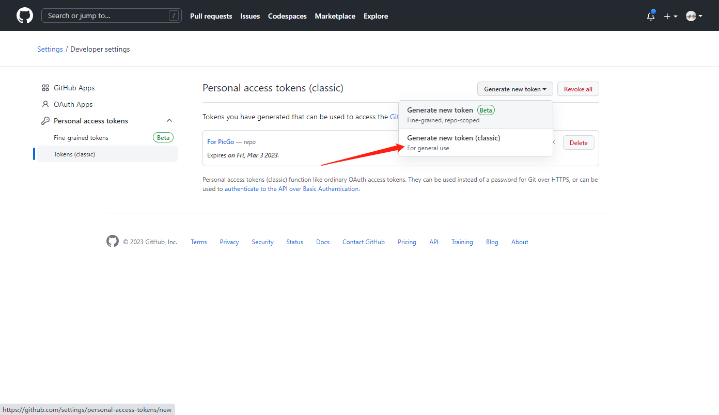The height and width of the screenshot is (415, 719).
Task: Open the notifications bell
Action: pyautogui.click(x=651, y=16)
